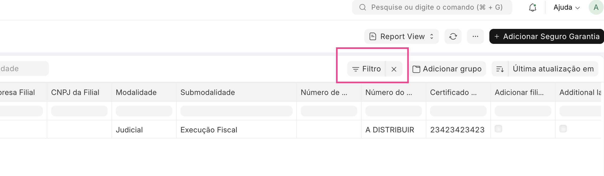
Task: Click the search magnifier icon
Action: point(363,7)
